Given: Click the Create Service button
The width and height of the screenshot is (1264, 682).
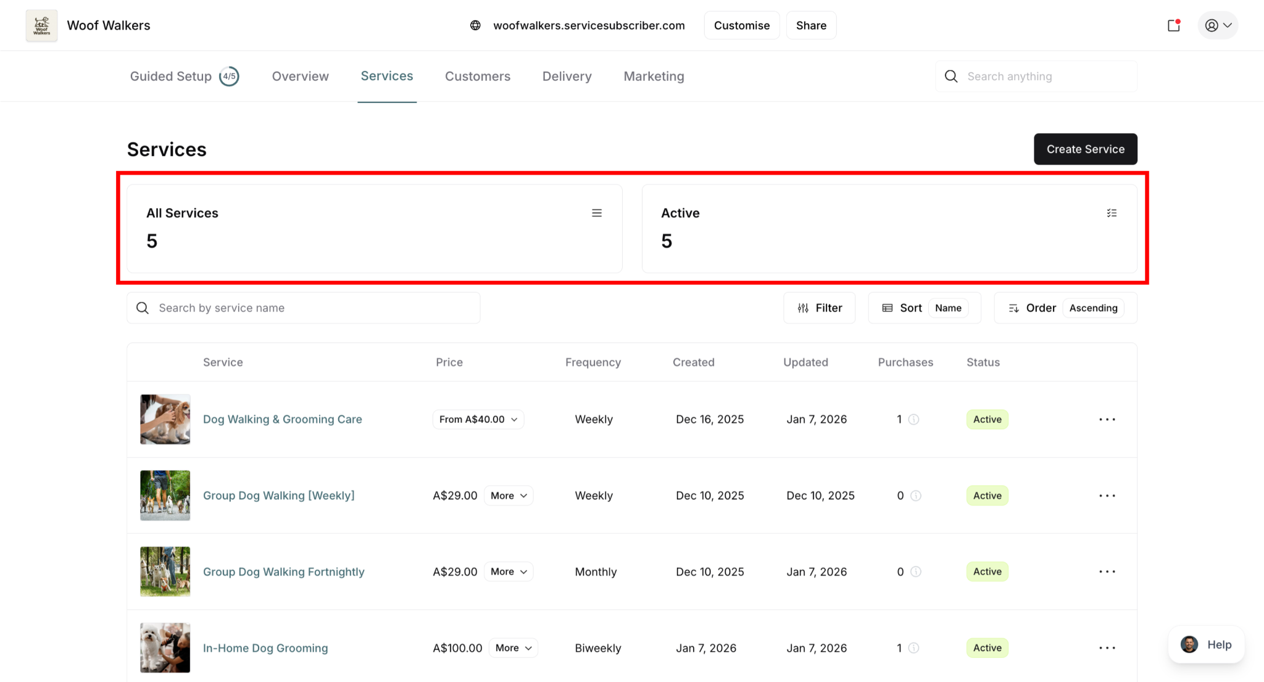Looking at the screenshot, I should (x=1084, y=149).
